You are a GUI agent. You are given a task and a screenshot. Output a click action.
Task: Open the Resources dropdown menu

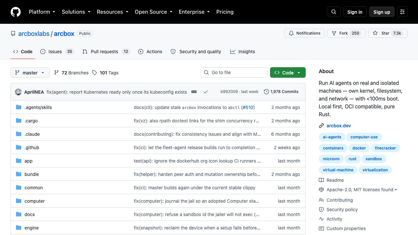point(113,12)
